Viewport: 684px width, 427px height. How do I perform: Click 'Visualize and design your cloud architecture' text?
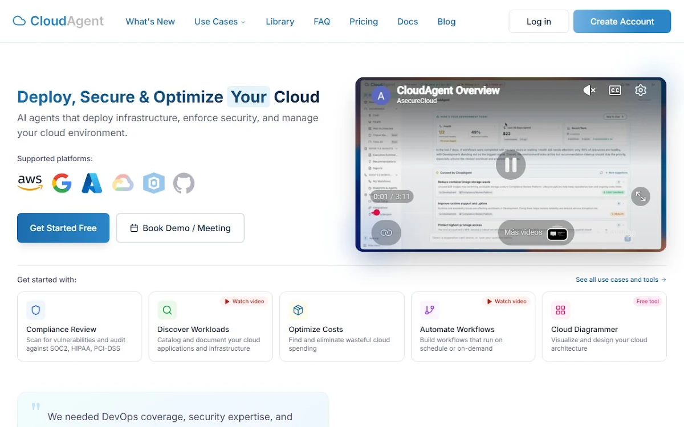pyautogui.click(x=599, y=344)
